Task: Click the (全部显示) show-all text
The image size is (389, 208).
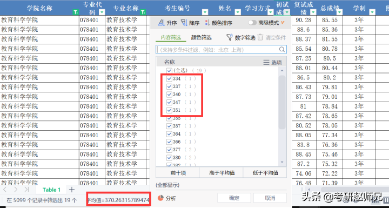Action: [x=167, y=185]
